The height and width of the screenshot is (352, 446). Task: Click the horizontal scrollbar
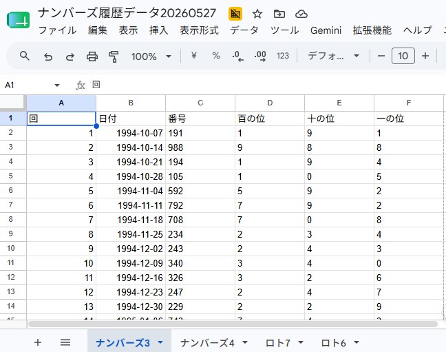pos(233,324)
